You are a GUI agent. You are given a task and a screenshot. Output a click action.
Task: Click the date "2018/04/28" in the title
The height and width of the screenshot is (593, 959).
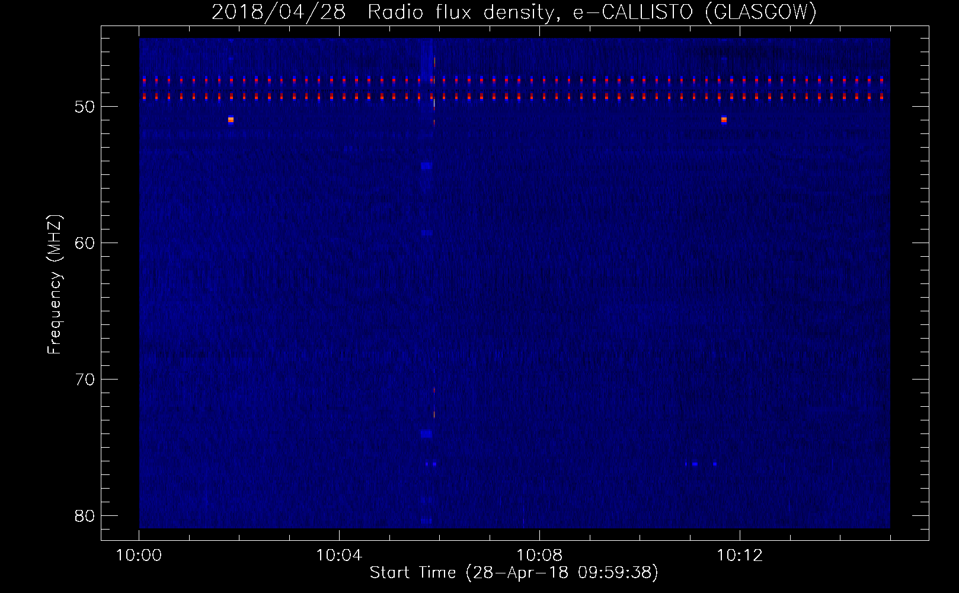point(279,12)
